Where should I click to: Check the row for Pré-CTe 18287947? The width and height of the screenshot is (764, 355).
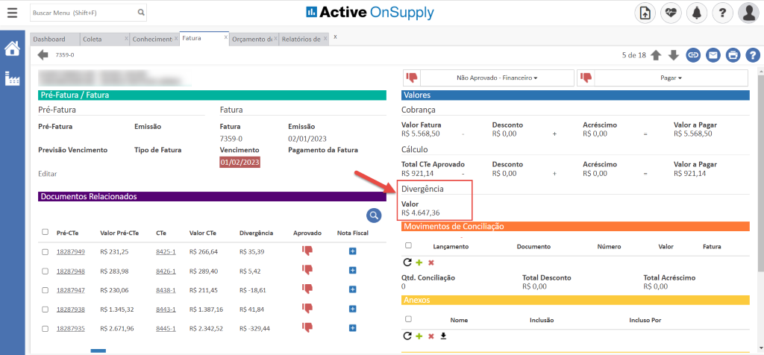coord(46,290)
